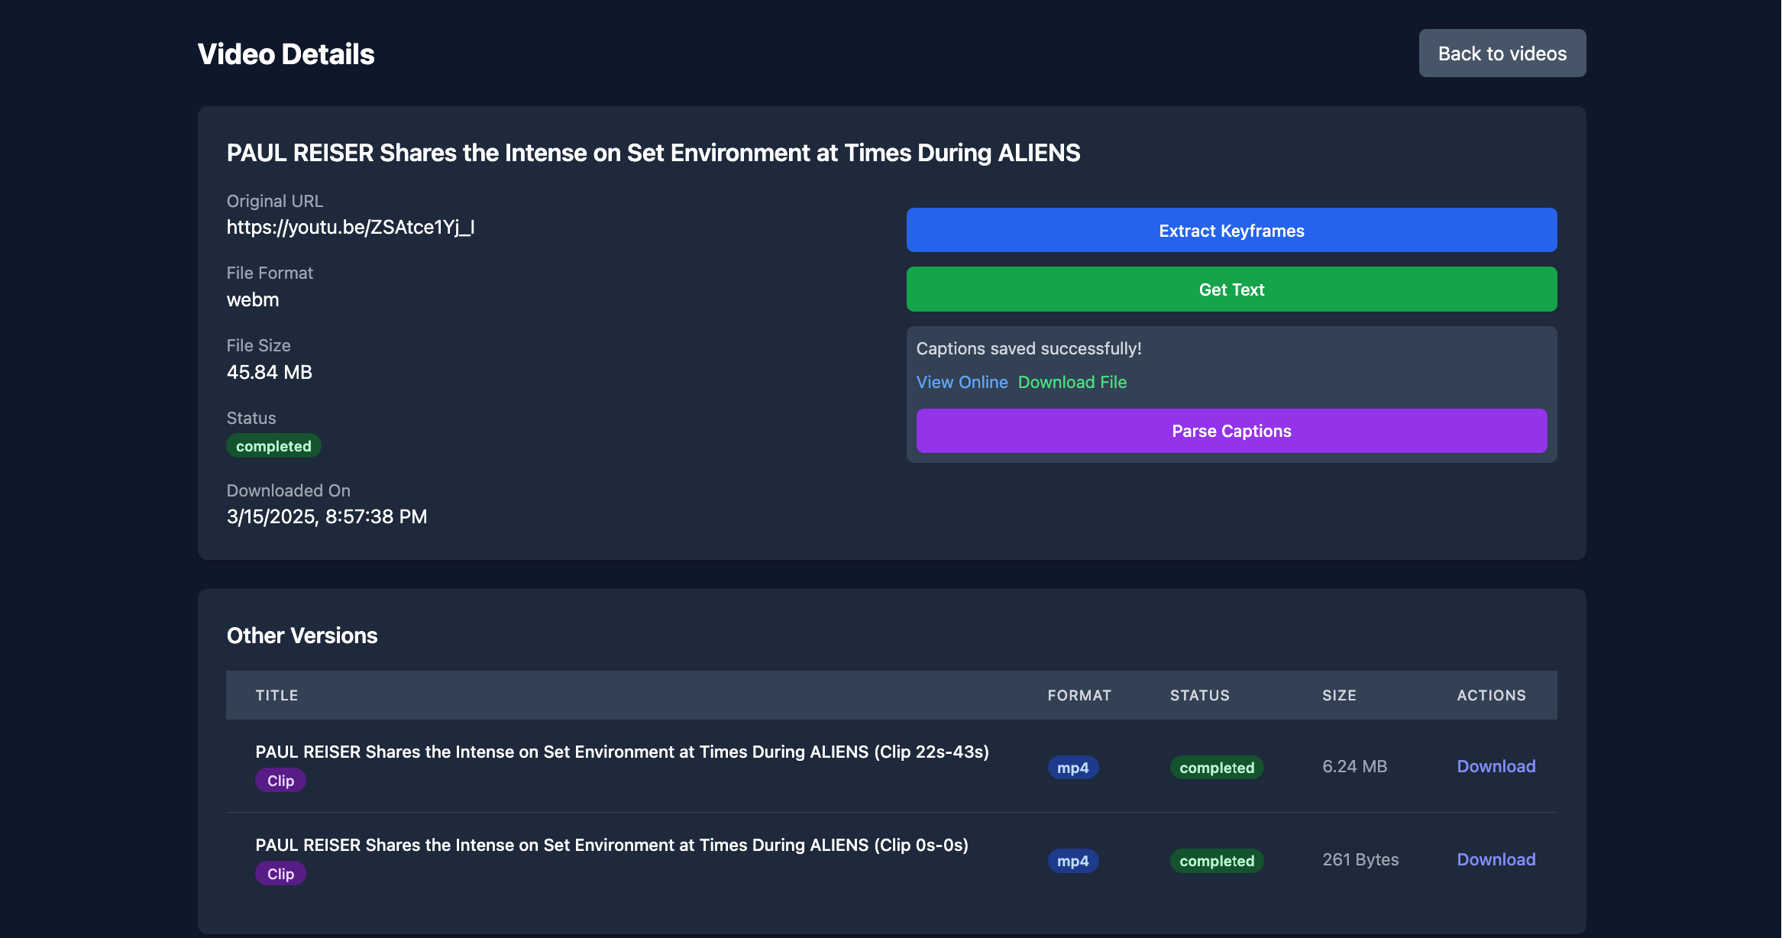Screen dimensions: 1782x938
Task: Download the Clip 22s-43s version
Action: pyautogui.click(x=1496, y=766)
